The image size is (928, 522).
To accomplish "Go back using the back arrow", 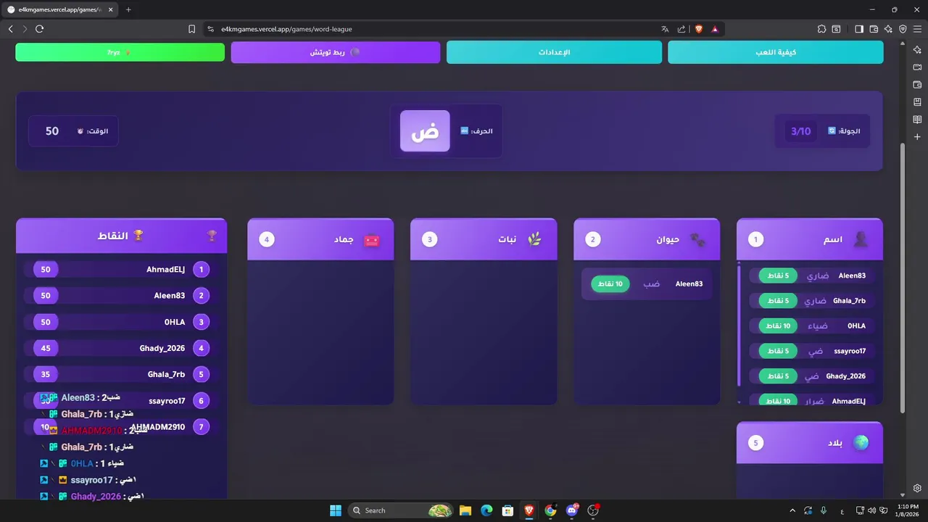I will [10, 29].
